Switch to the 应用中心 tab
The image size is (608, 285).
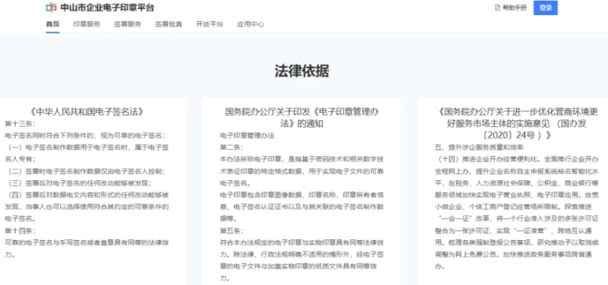pos(251,24)
